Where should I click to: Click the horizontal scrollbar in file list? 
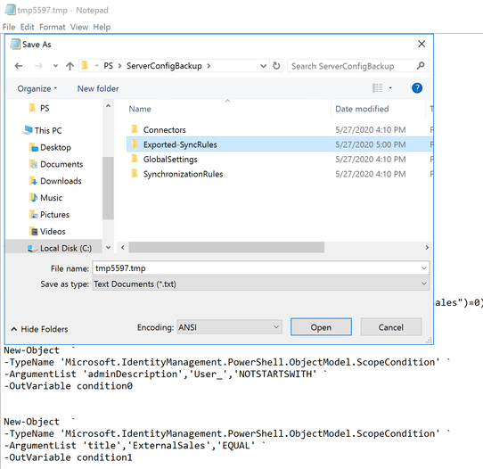[226, 247]
